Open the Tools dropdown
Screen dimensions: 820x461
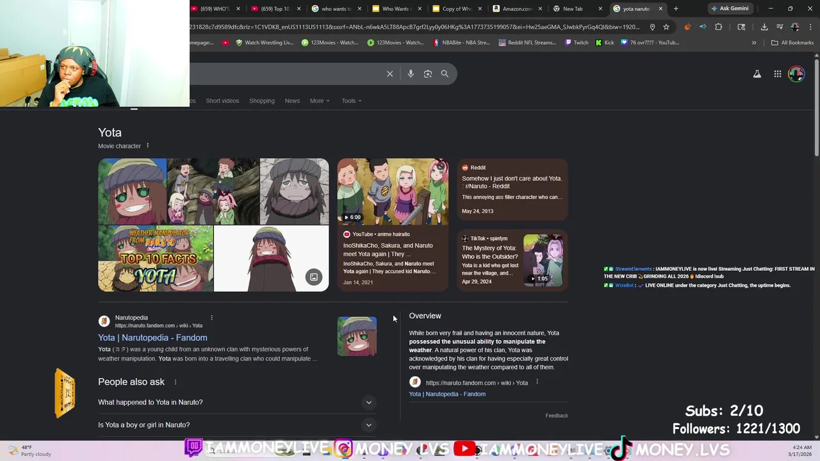pyautogui.click(x=351, y=101)
